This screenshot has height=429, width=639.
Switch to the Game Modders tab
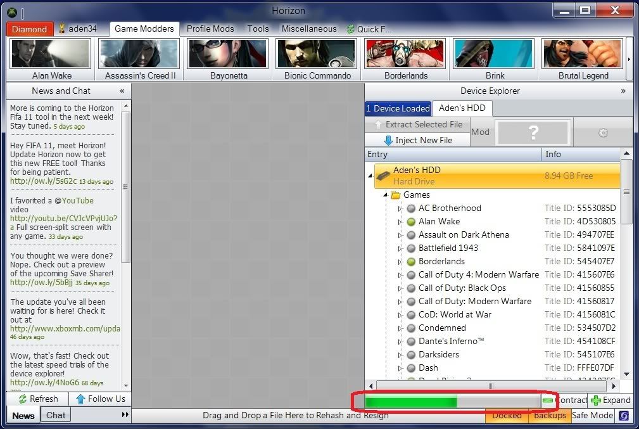tap(144, 29)
